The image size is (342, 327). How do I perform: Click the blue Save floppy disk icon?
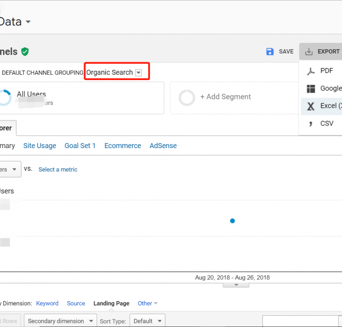point(270,51)
